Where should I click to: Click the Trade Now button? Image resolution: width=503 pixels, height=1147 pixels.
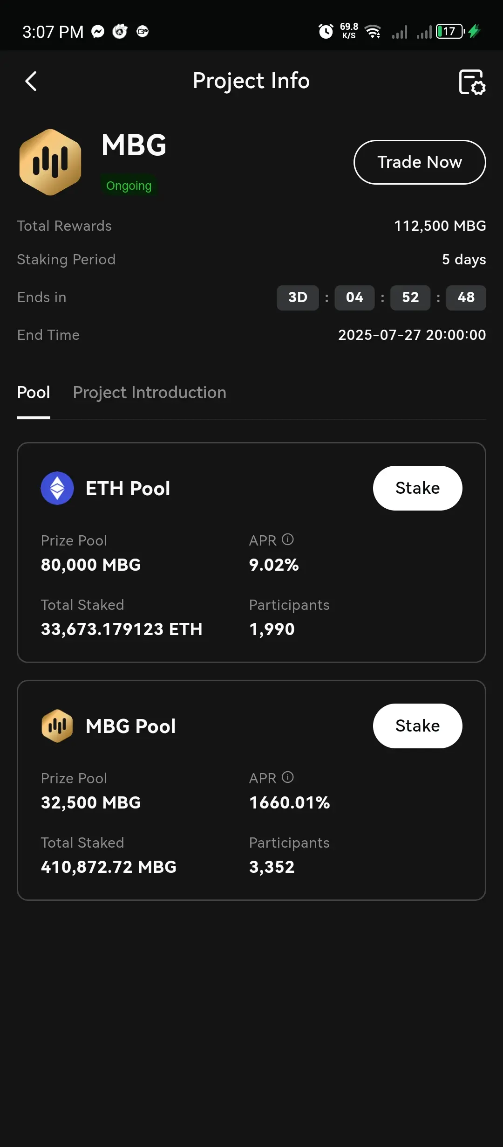tap(420, 162)
